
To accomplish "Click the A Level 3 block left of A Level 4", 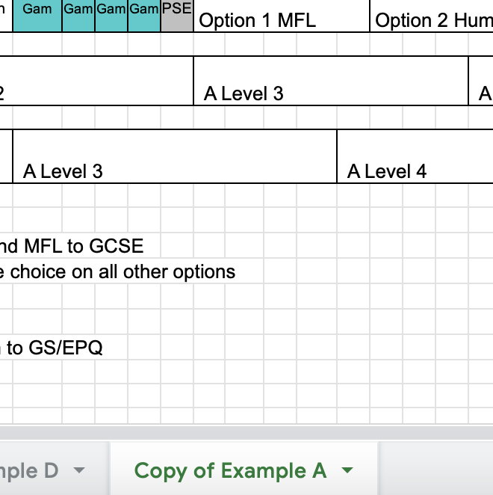I will pyautogui.click(x=175, y=156).
